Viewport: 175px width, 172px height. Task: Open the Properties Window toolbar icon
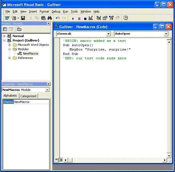pos(105,18)
